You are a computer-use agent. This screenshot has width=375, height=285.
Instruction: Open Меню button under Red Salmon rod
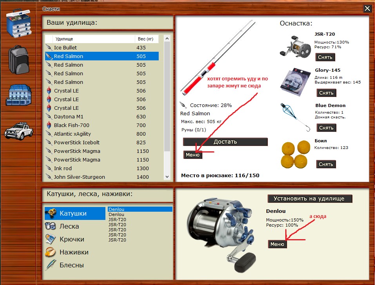pos(193,155)
